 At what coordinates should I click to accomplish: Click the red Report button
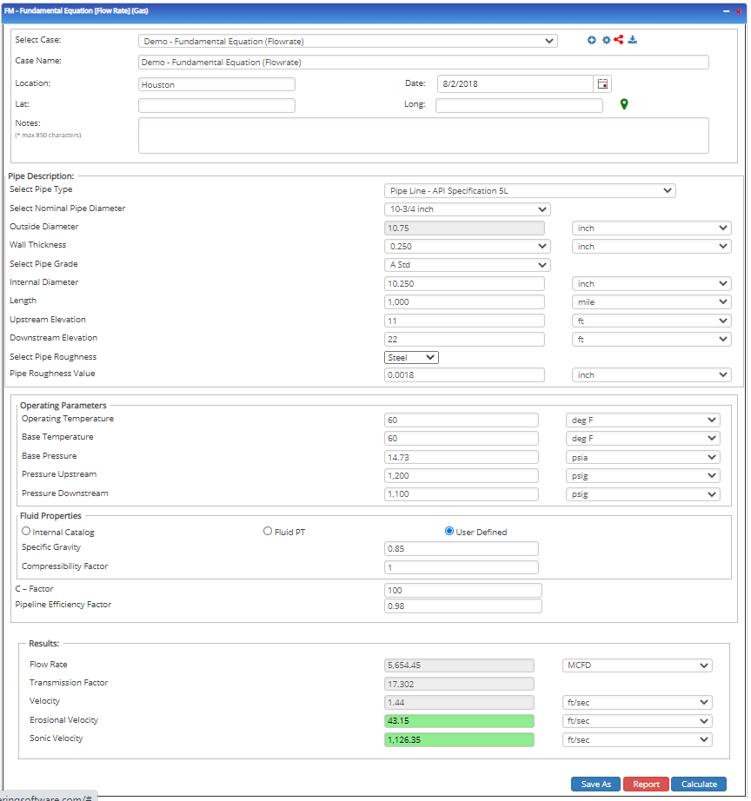646,784
